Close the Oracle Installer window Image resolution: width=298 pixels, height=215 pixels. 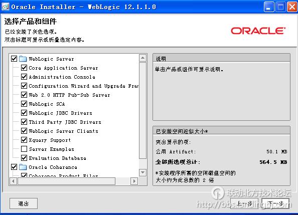point(292,7)
